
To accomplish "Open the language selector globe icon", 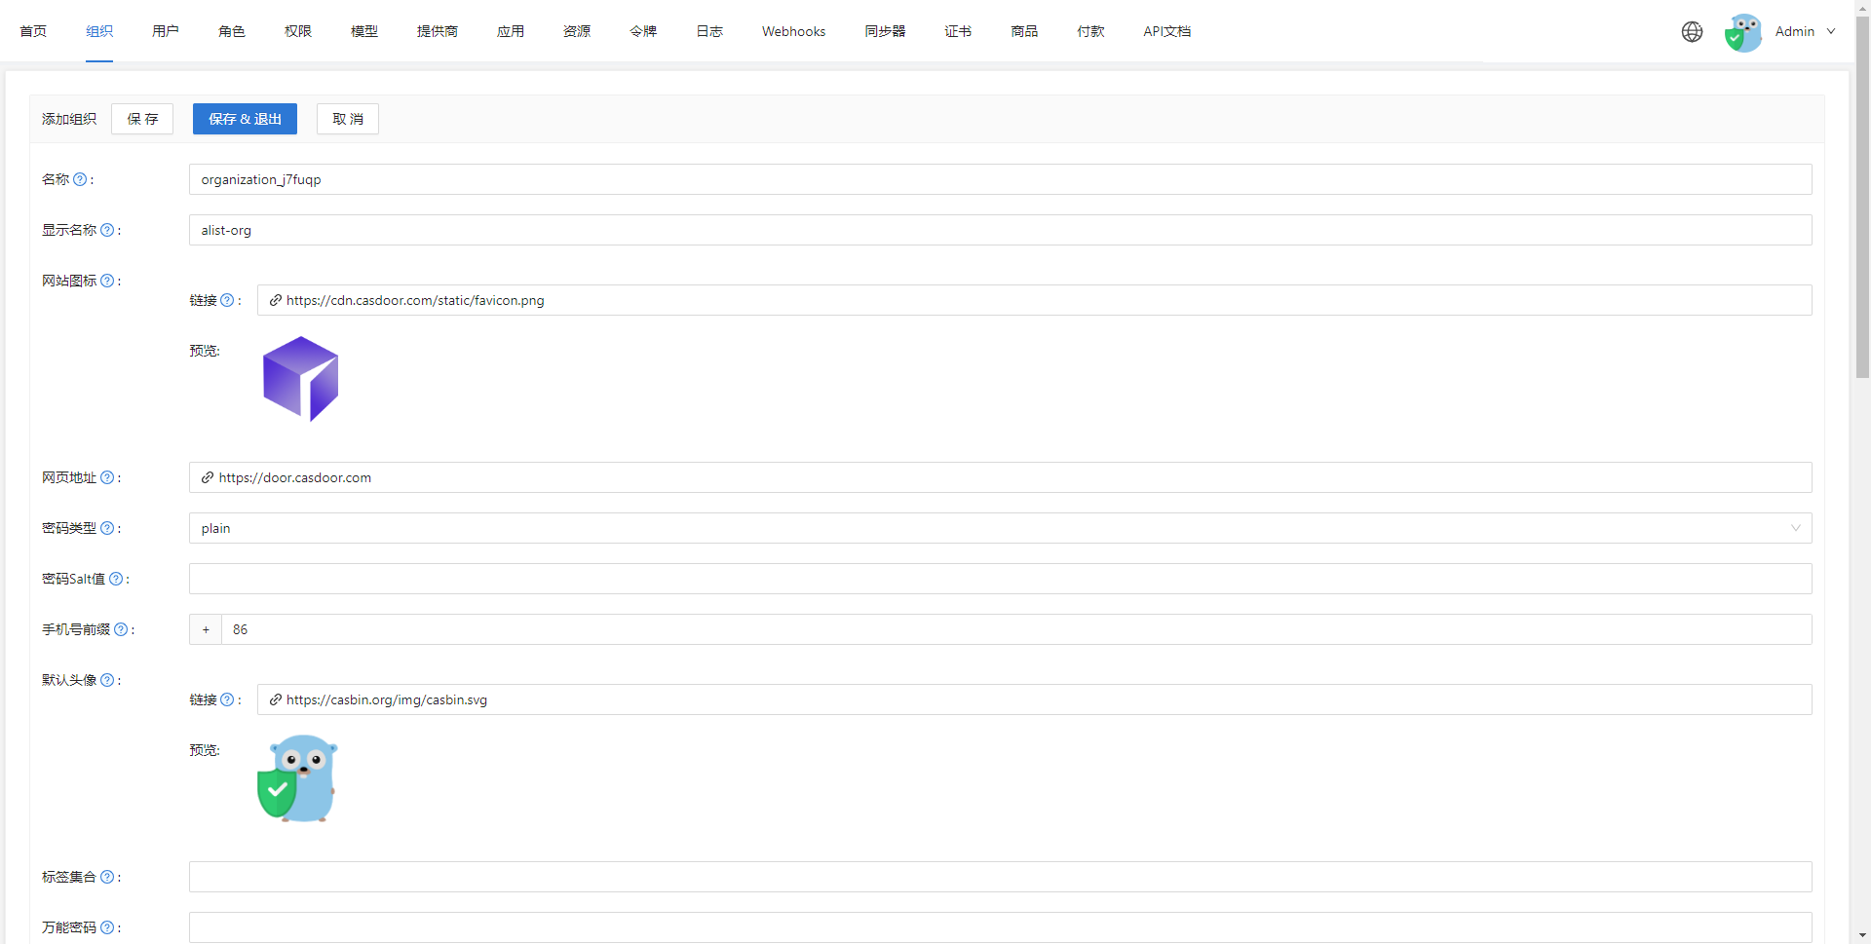I will [x=1692, y=31].
